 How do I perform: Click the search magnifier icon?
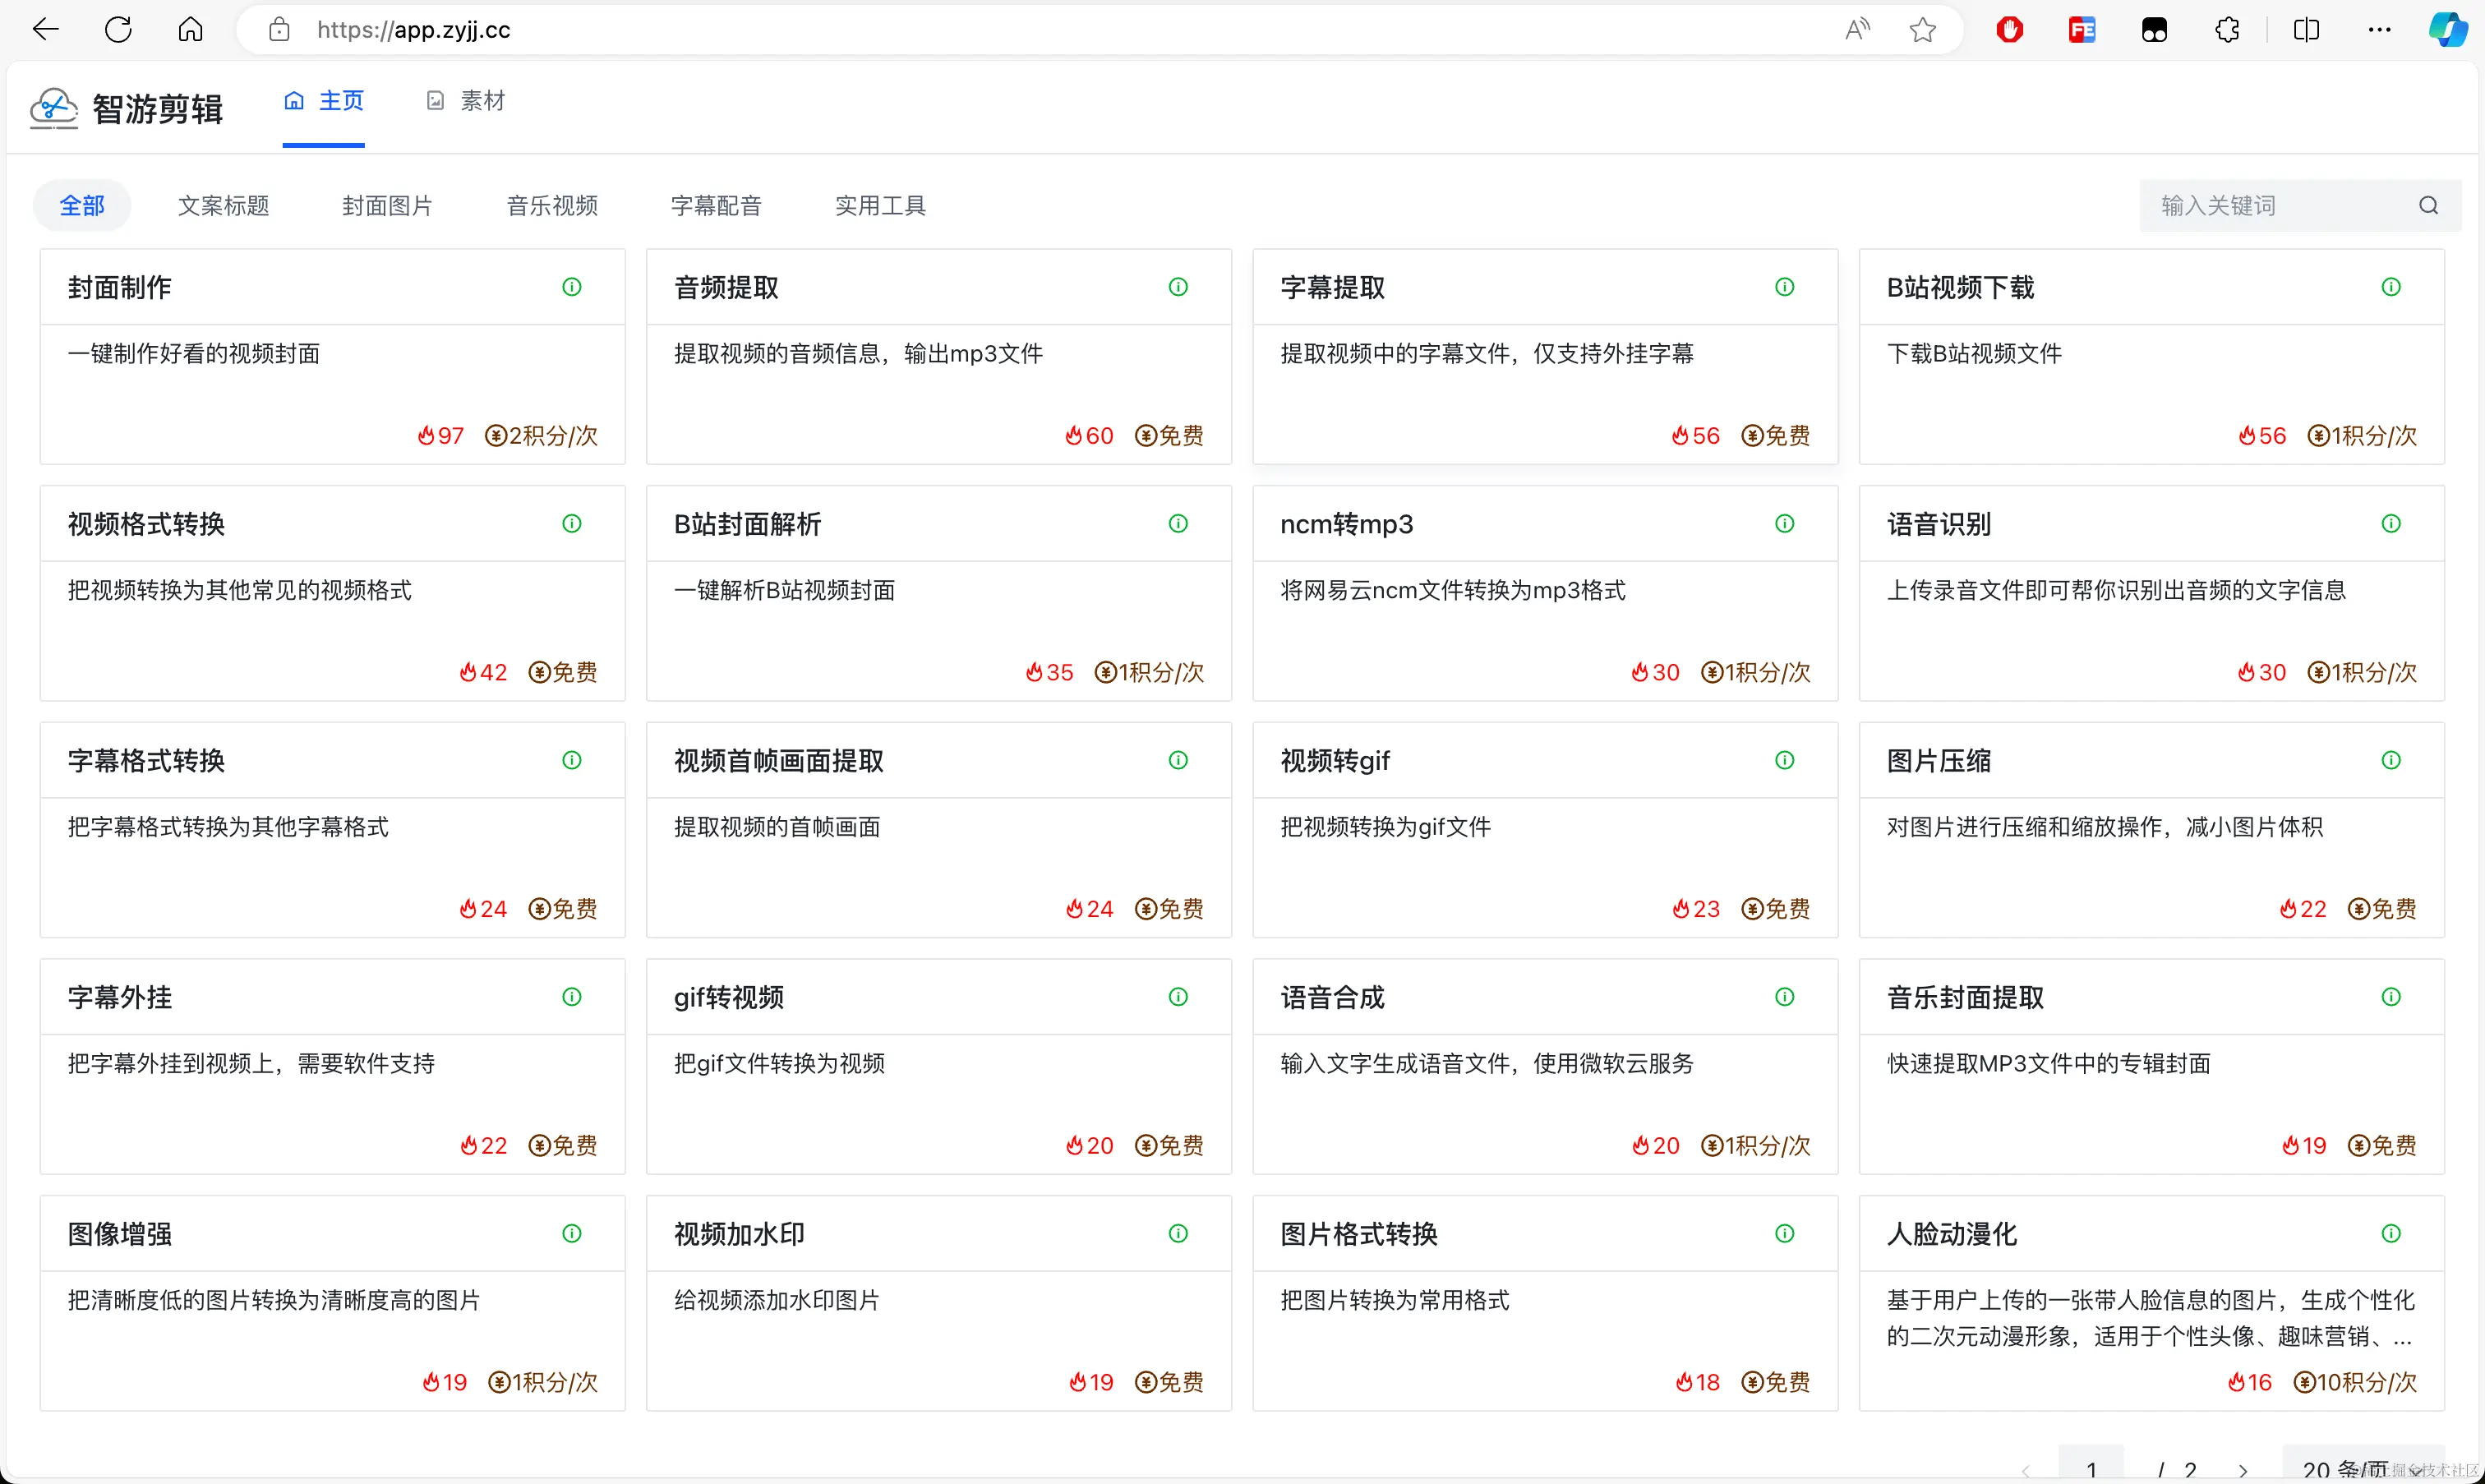point(2428,206)
